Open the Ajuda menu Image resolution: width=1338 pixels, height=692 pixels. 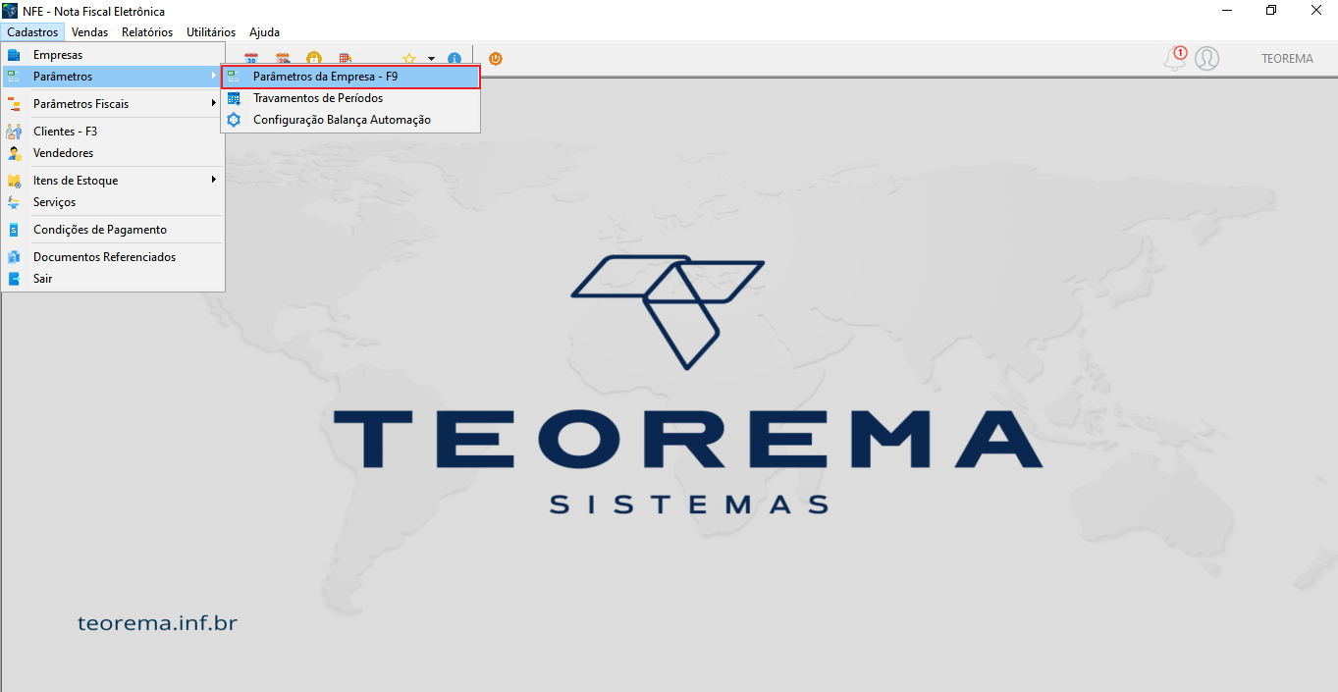264,32
